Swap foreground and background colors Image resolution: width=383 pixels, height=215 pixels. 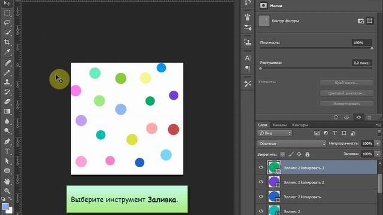(x=10, y=199)
